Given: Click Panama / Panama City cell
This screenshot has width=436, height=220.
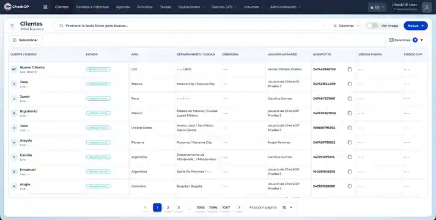Looking at the screenshot, I should [194, 142].
